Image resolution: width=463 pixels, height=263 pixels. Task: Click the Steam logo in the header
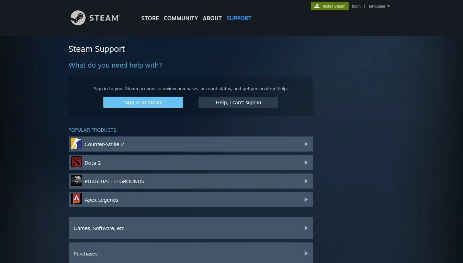95,18
